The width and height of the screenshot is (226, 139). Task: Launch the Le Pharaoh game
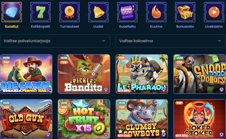[x=142, y=74]
